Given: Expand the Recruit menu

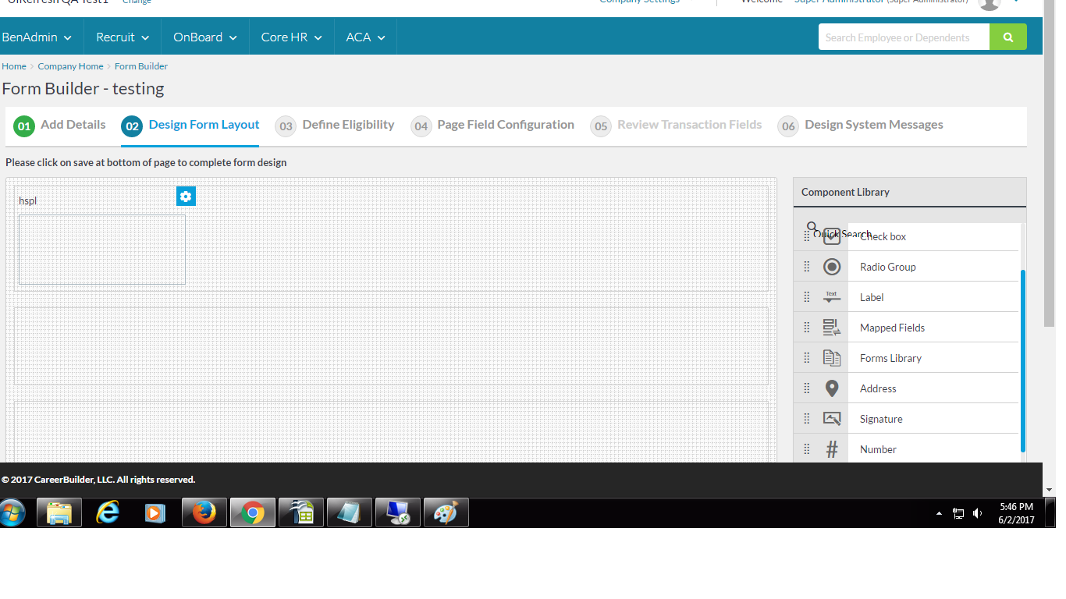Looking at the screenshot, I should coord(122,37).
